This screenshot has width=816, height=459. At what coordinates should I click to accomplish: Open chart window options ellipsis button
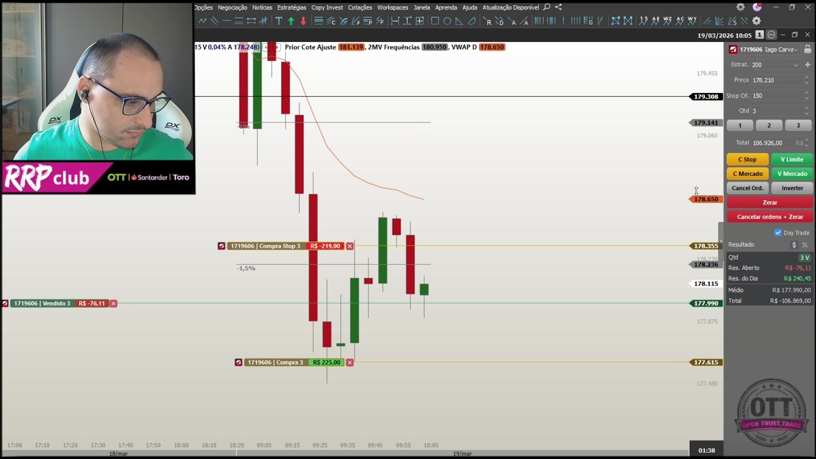click(x=771, y=35)
